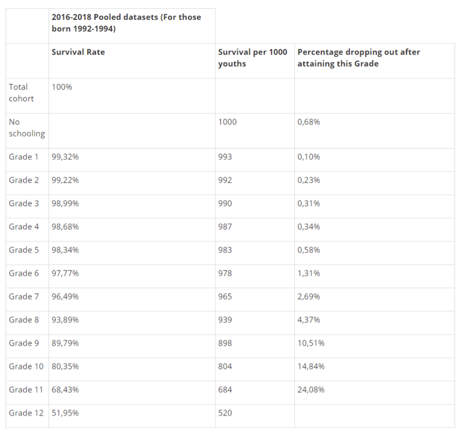
Task: Click the 10,51% dropout percentage cell
Action: point(311,343)
